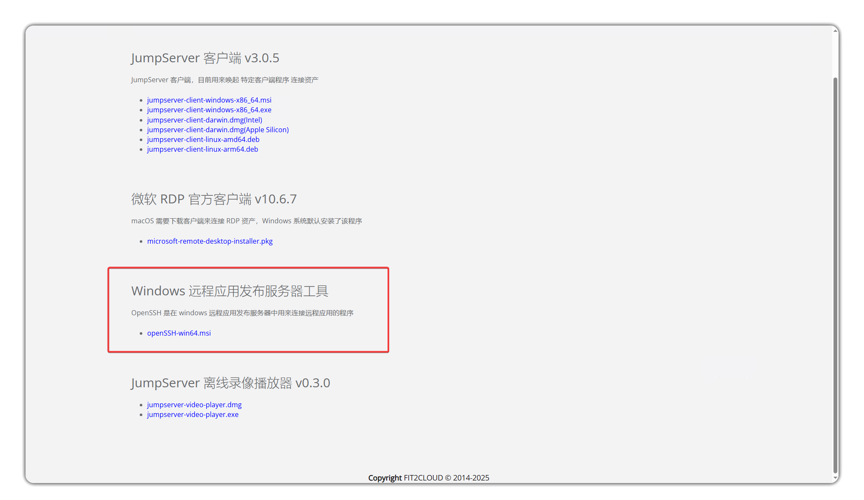Download jumpserver-client-windows-x86_64.exe
Viewport: 864px width, 500px height.
[x=209, y=110]
